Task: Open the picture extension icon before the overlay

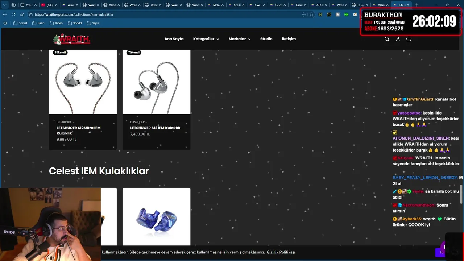Action: [x=355, y=14]
